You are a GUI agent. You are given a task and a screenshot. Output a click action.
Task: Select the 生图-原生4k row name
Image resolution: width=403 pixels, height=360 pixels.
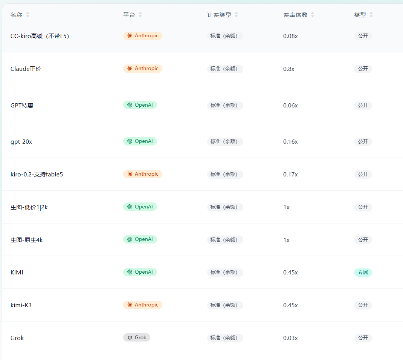click(x=26, y=240)
